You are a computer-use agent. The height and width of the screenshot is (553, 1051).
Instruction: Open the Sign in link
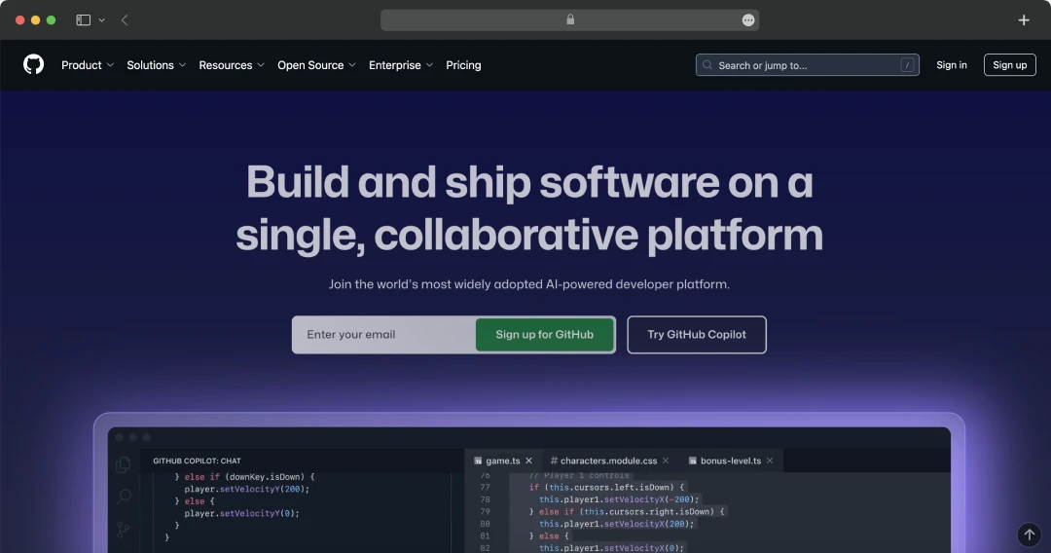[x=951, y=65]
